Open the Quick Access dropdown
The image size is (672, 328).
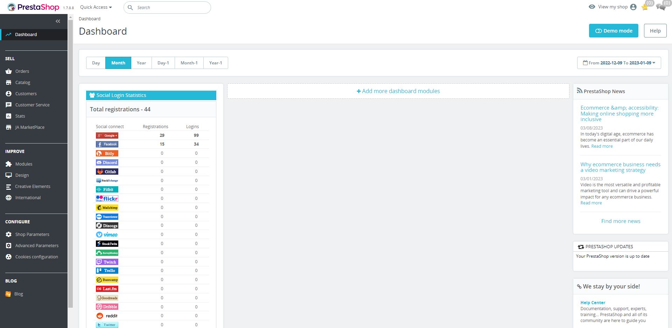click(96, 7)
